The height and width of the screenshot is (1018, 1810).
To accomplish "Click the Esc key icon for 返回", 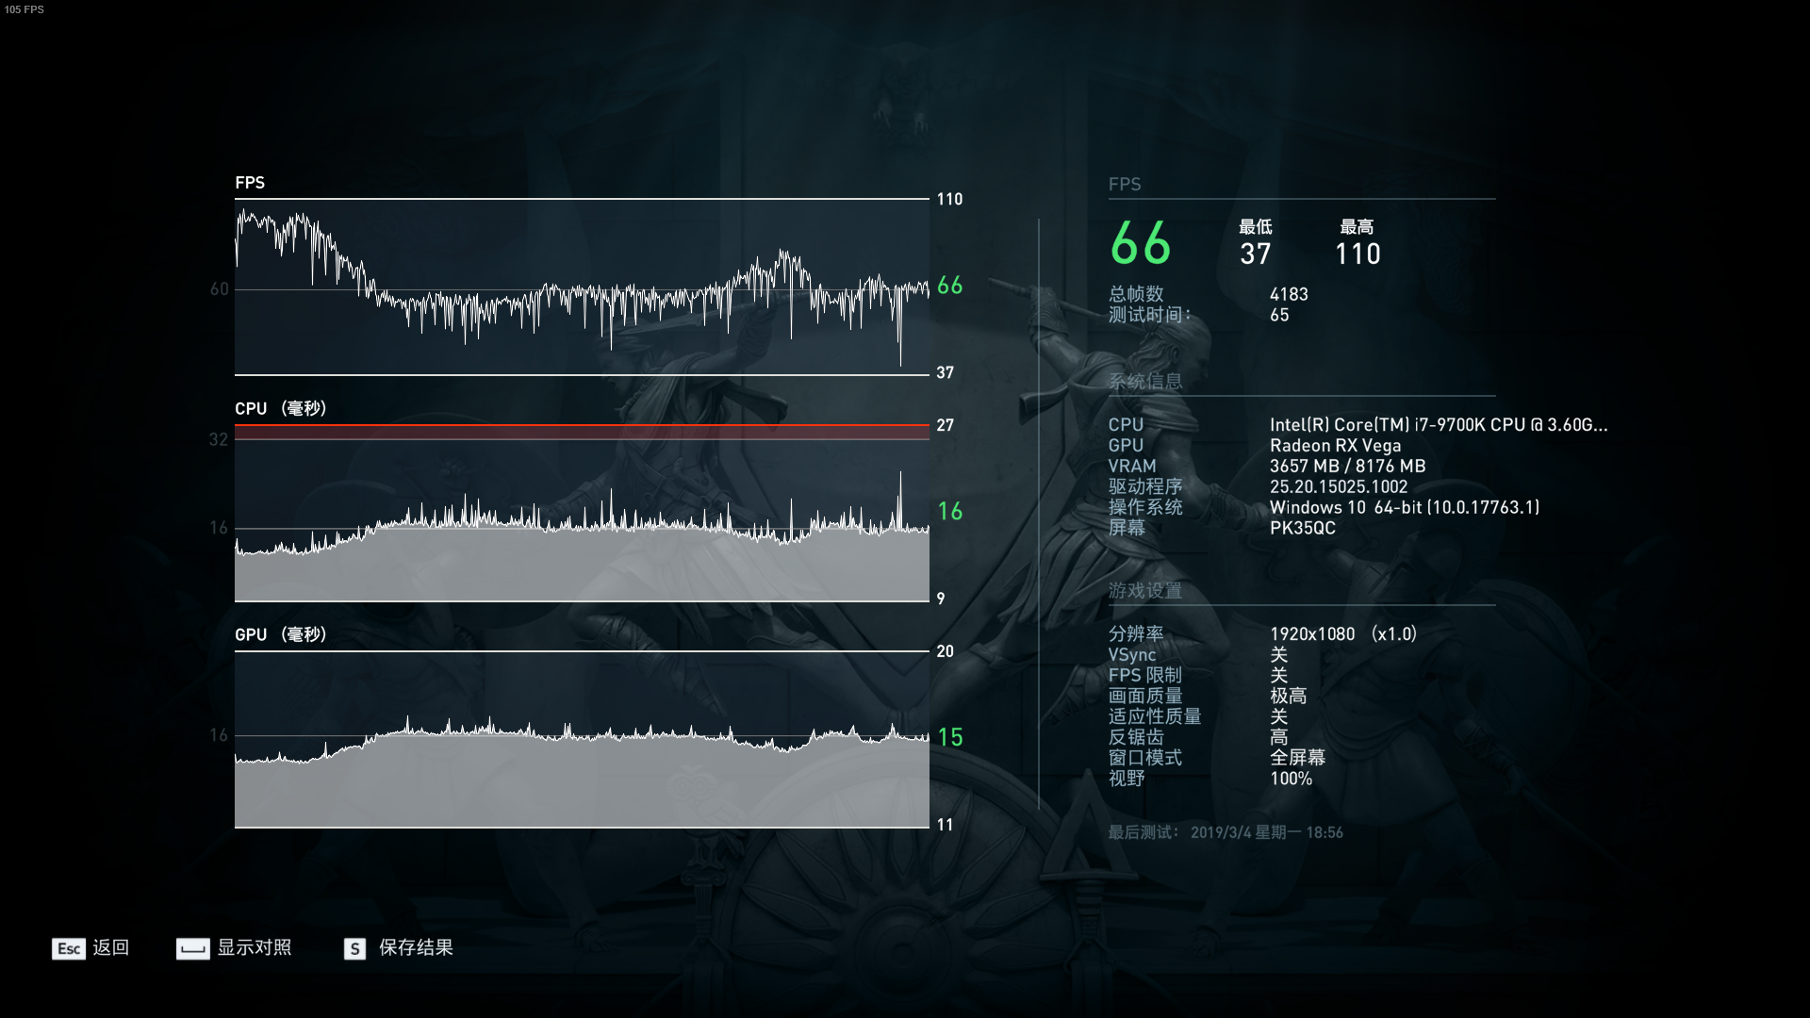I will click(68, 949).
